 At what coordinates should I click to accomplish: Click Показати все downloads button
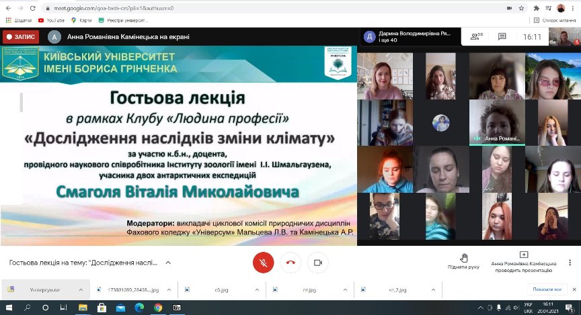(x=547, y=289)
